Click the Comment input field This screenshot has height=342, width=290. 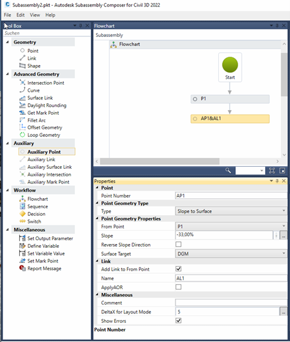click(231, 303)
